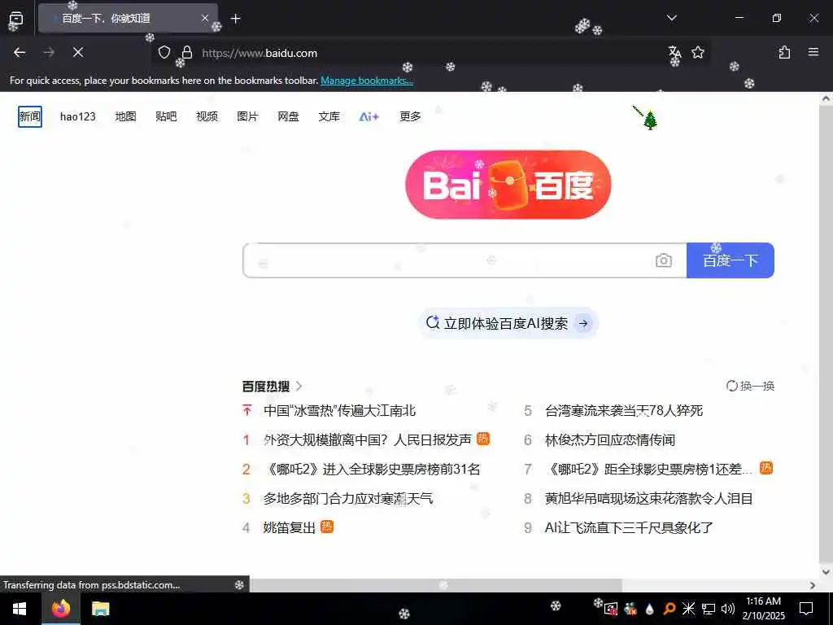
Task: Open the Firefox hamburger application menu
Action: (813, 52)
